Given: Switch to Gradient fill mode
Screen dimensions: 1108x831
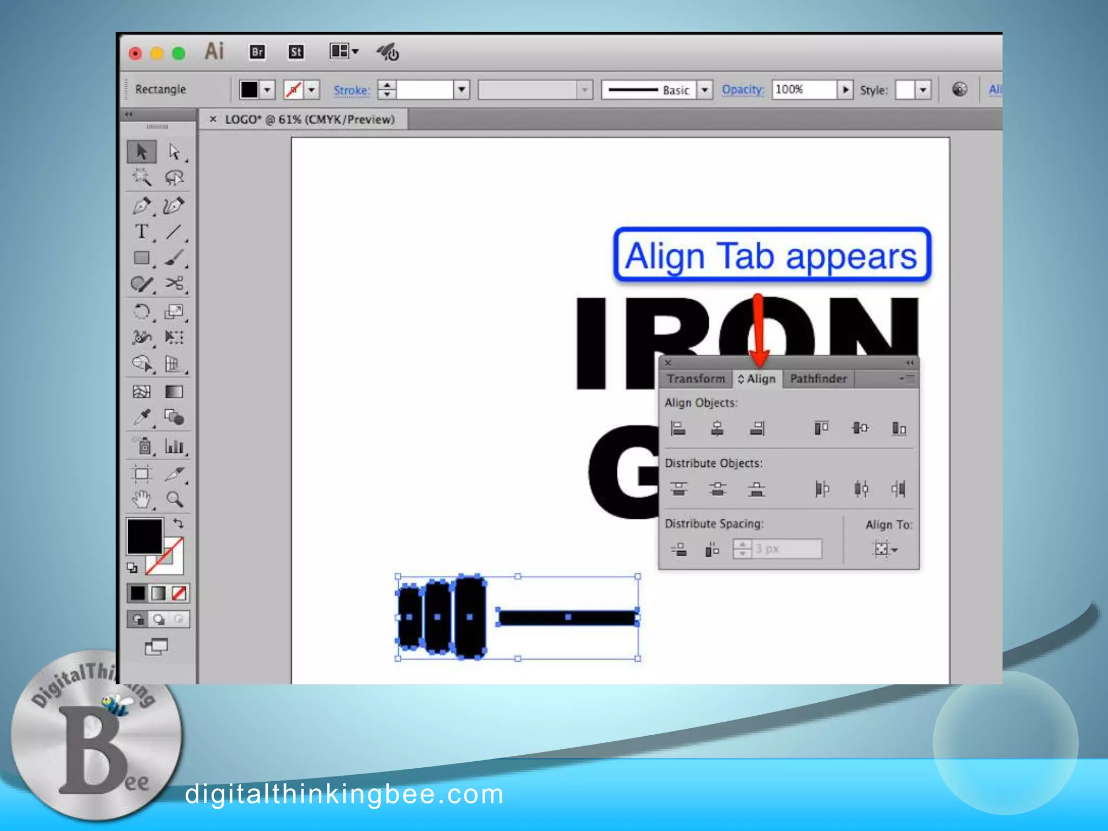Looking at the screenshot, I should (x=158, y=593).
